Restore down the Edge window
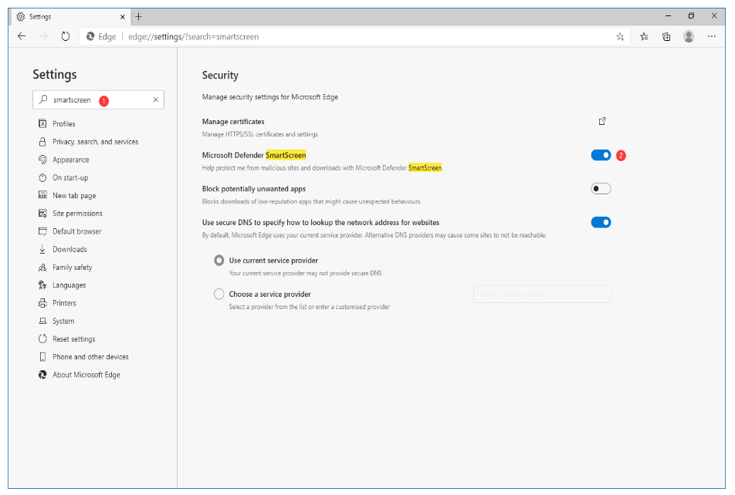Image resolution: width=735 pixels, height=495 pixels. pos(691,16)
